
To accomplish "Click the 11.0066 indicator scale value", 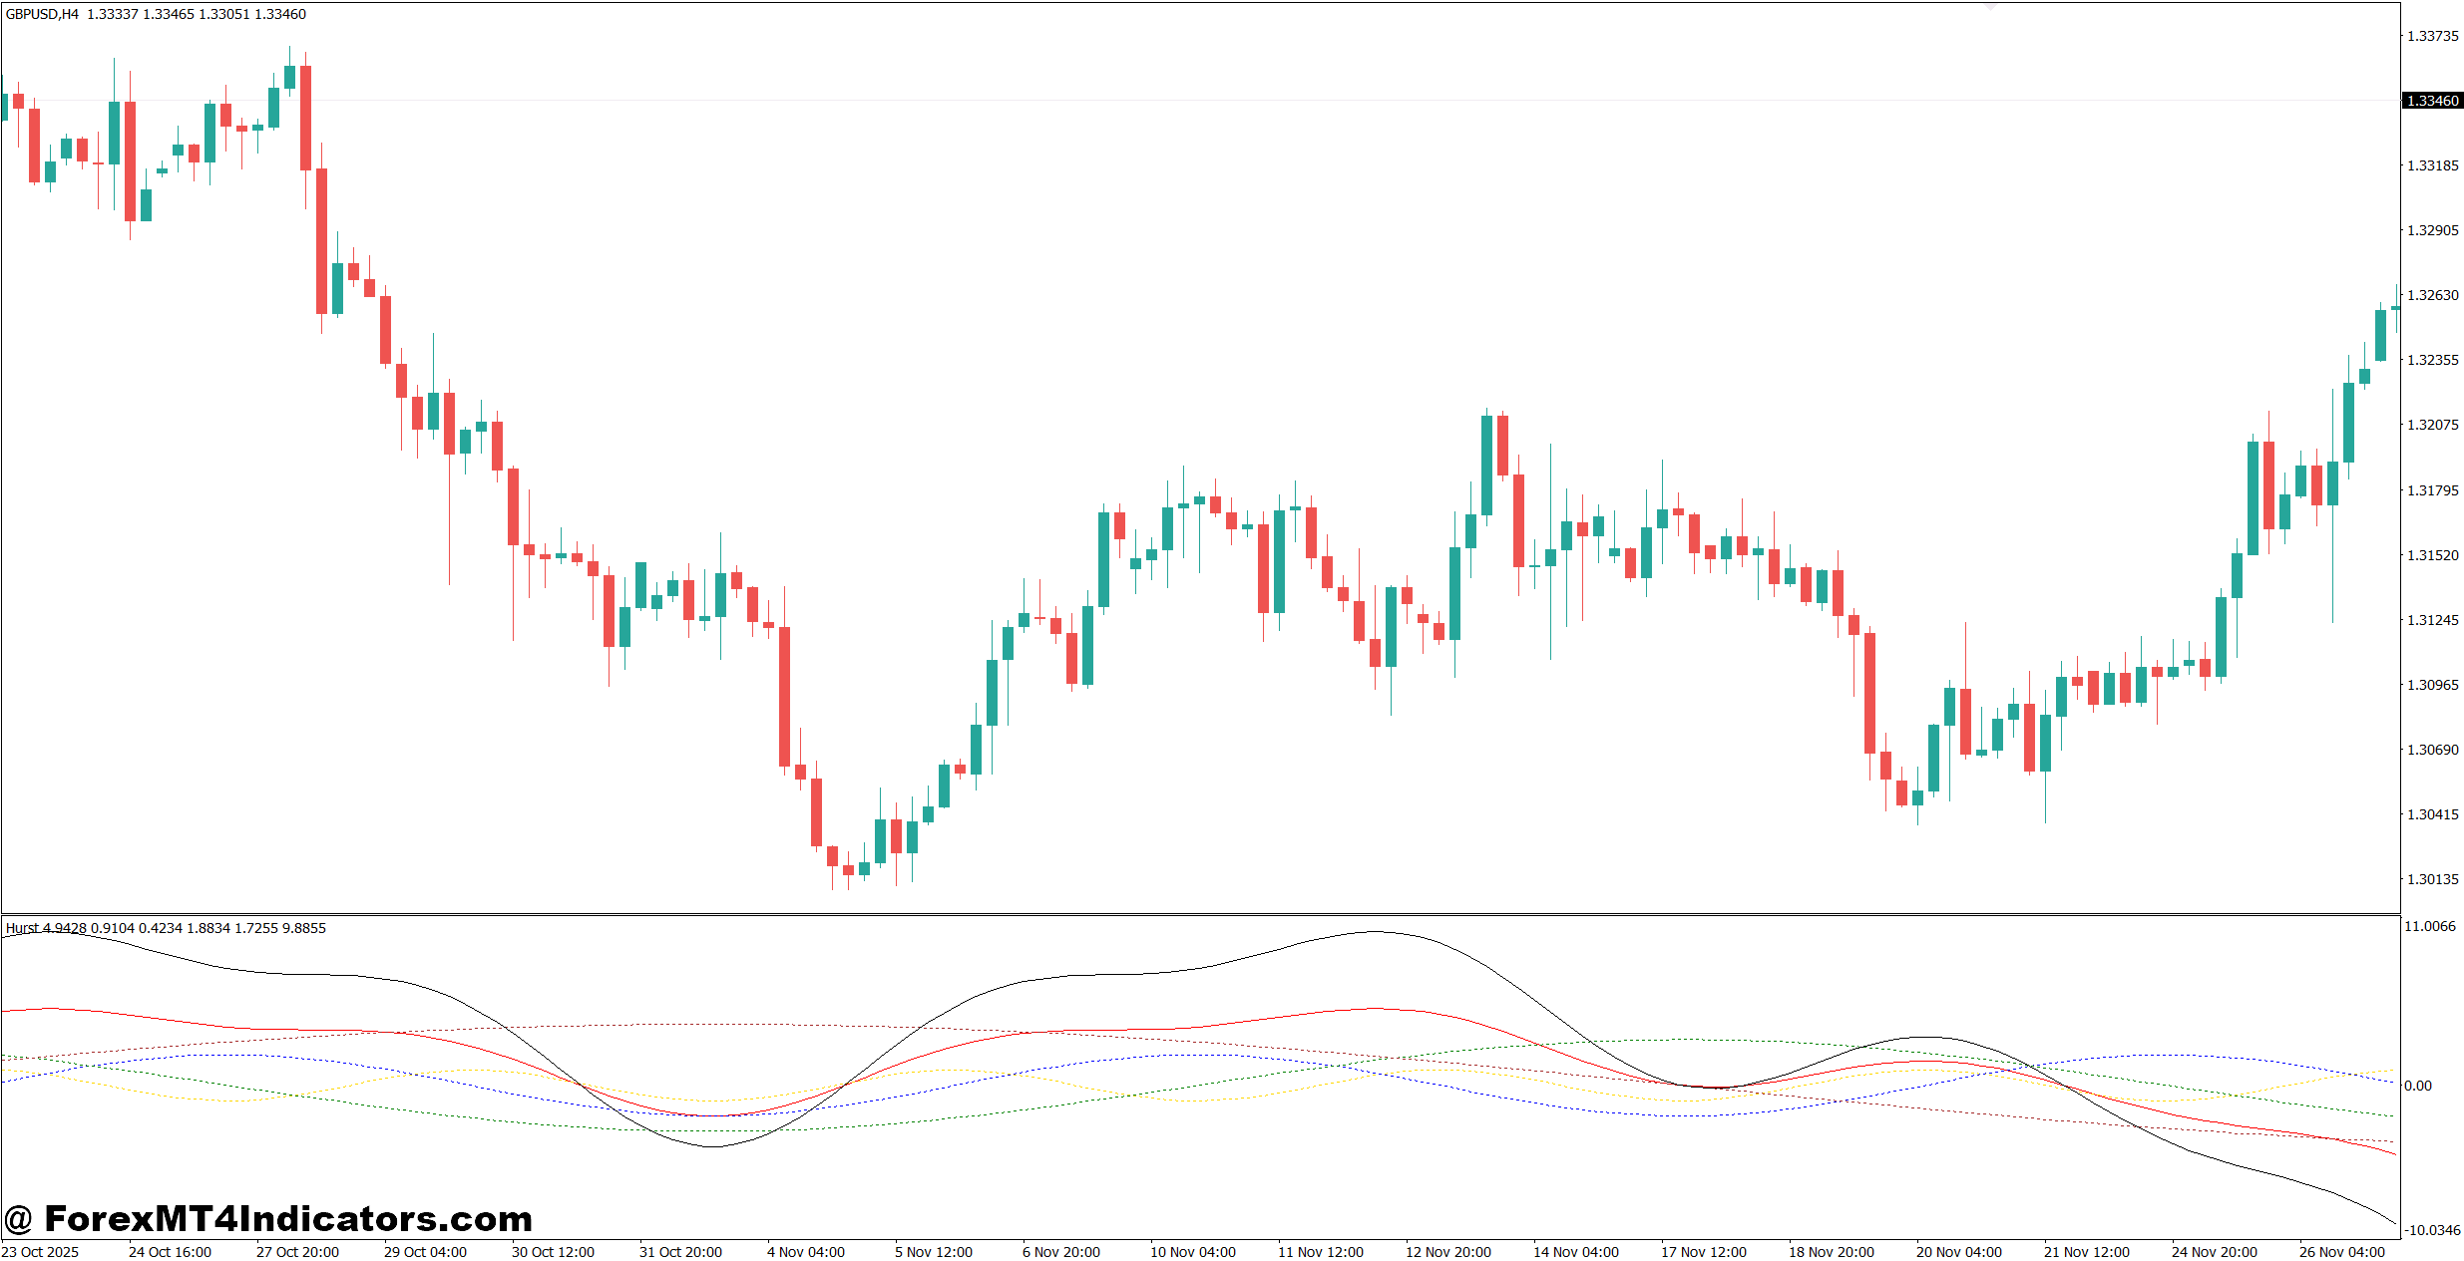I will [2430, 926].
